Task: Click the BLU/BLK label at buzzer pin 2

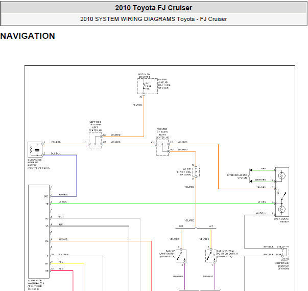Action: coord(56,153)
